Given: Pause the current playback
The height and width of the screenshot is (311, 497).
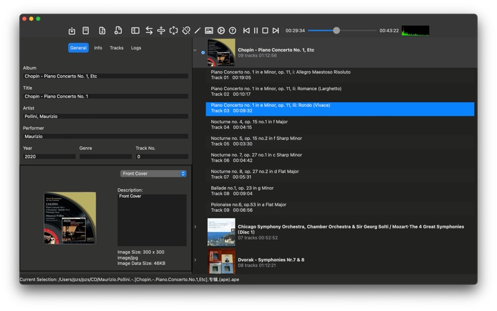Looking at the screenshot, I should [256, 30].
